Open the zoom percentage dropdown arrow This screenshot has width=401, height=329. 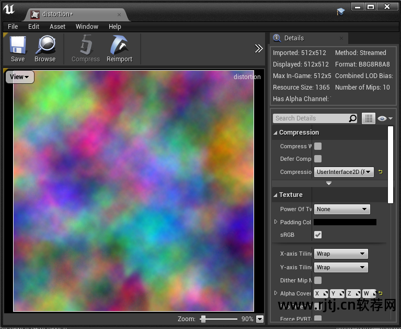(260, 319)
